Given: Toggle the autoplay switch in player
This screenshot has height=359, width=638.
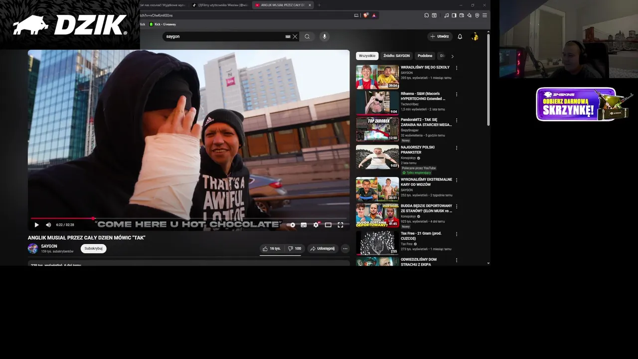Looking at the screenshot, I should point(292,225).
